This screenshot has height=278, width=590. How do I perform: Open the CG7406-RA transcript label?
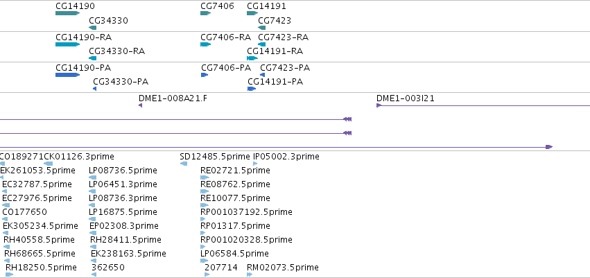tap(226, 37)
